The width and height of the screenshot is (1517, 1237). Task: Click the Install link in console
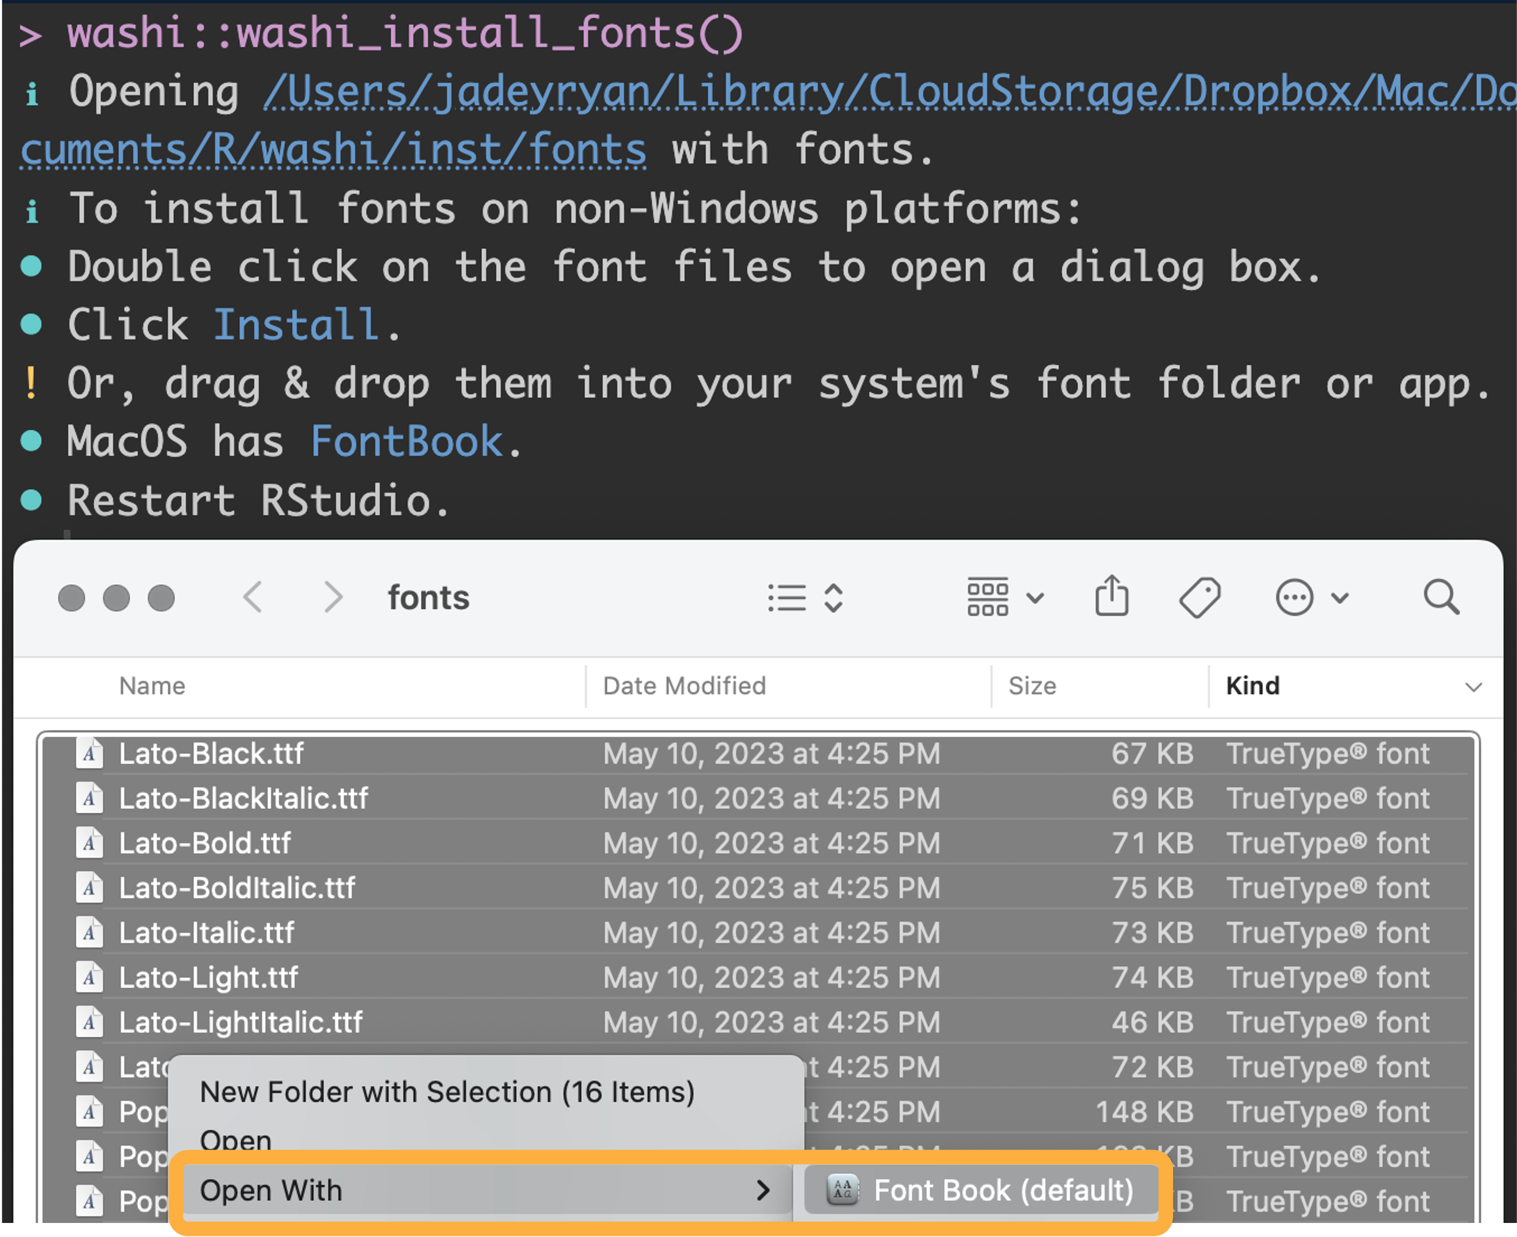click(x=296, y=325)
